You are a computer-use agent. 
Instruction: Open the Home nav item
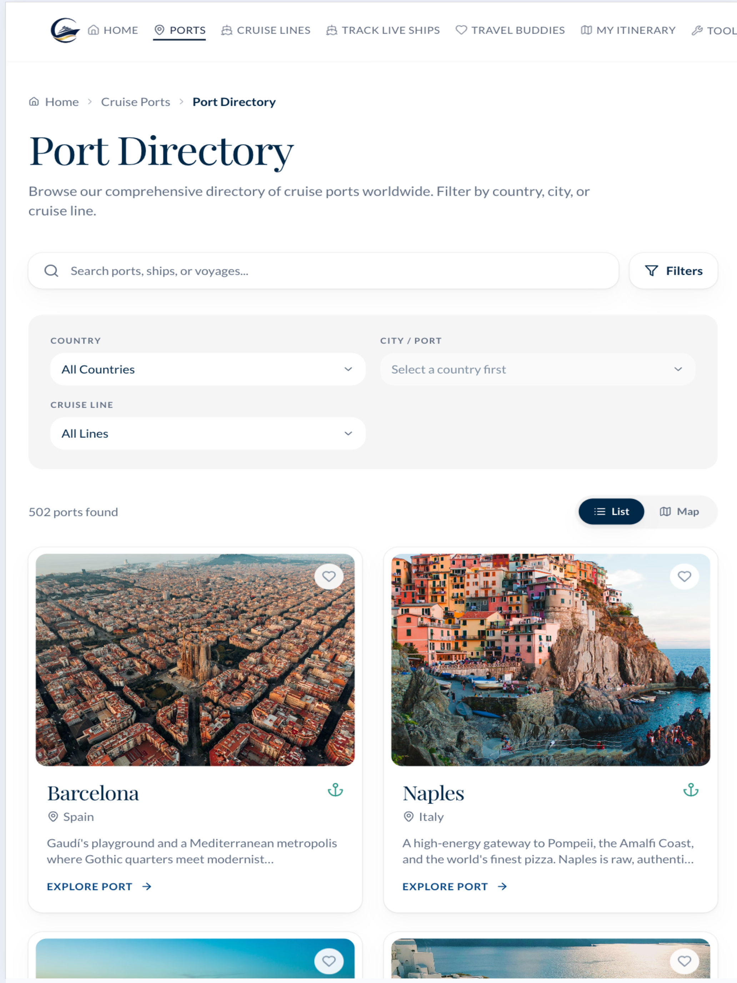113,30
